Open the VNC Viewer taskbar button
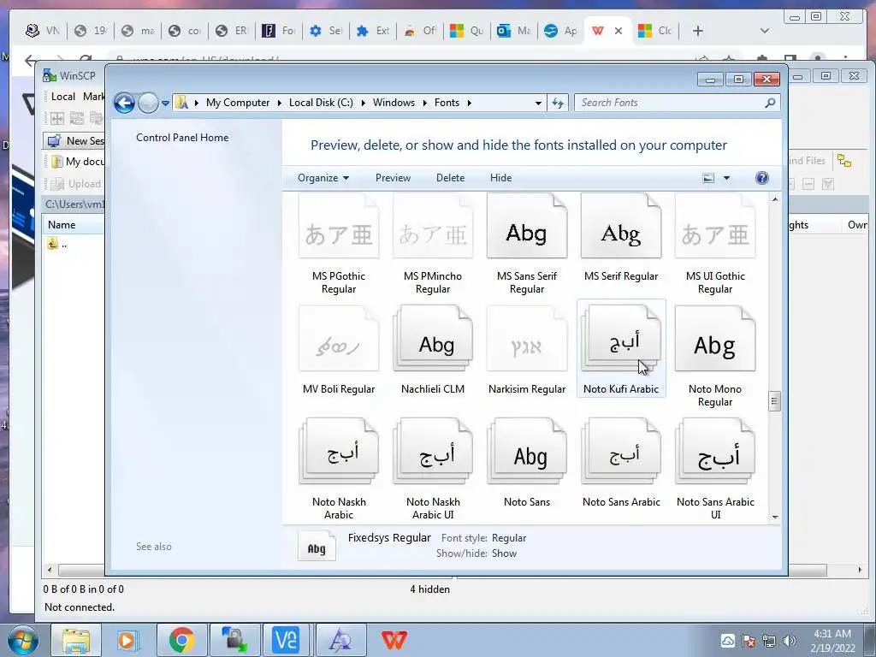The width and height of the screenshot is (876, 657). click(x=286, y=640)
